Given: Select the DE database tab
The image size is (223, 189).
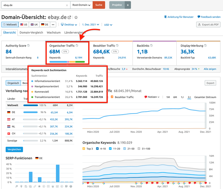Looking at the screenshot, I should tap(45, 24).
